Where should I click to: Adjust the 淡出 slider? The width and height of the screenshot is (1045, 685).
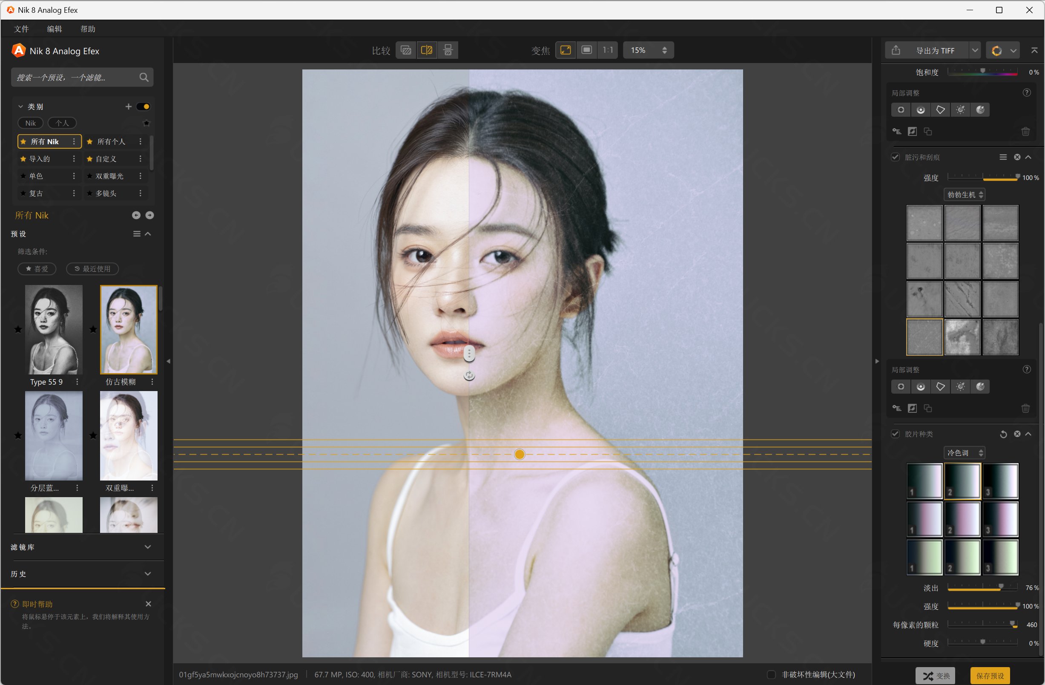click(x=983, y=587)
